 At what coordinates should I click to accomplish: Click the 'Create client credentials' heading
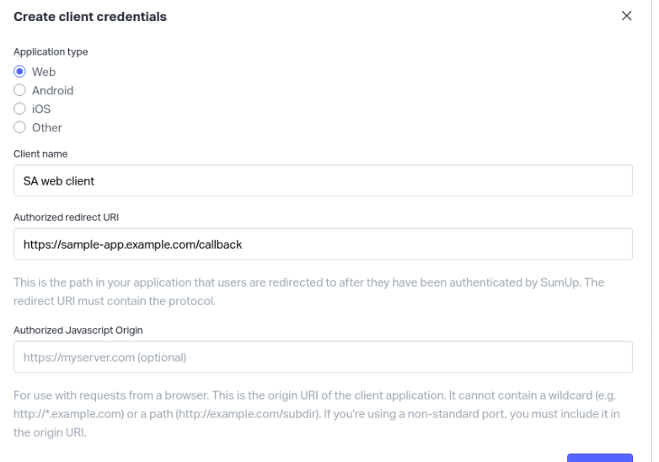[90, 17]
